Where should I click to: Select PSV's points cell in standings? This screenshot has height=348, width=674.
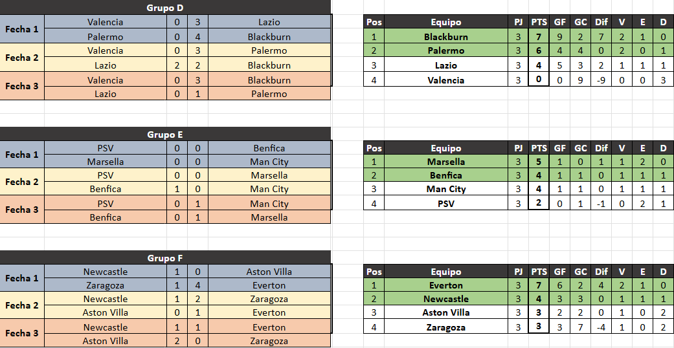(x=539, y=204)
